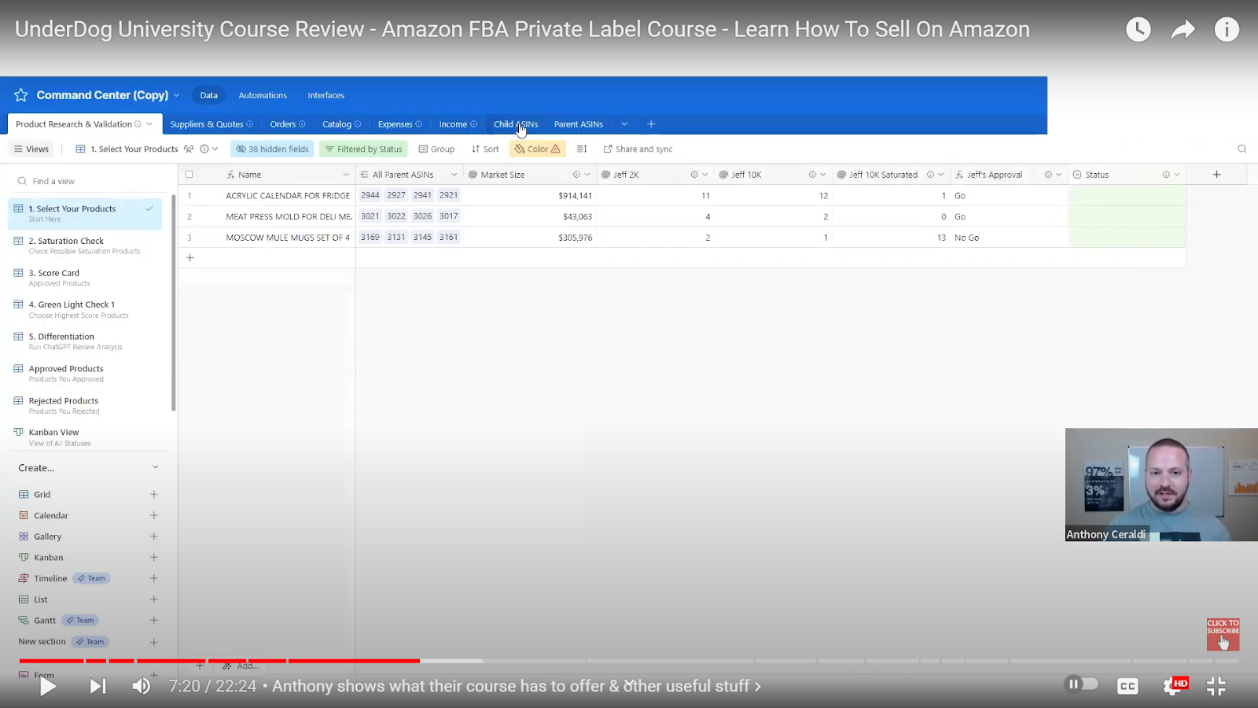Exit full screen mode
Image resolution: width=1258 pixels, height=708 pixels.
1216,686
